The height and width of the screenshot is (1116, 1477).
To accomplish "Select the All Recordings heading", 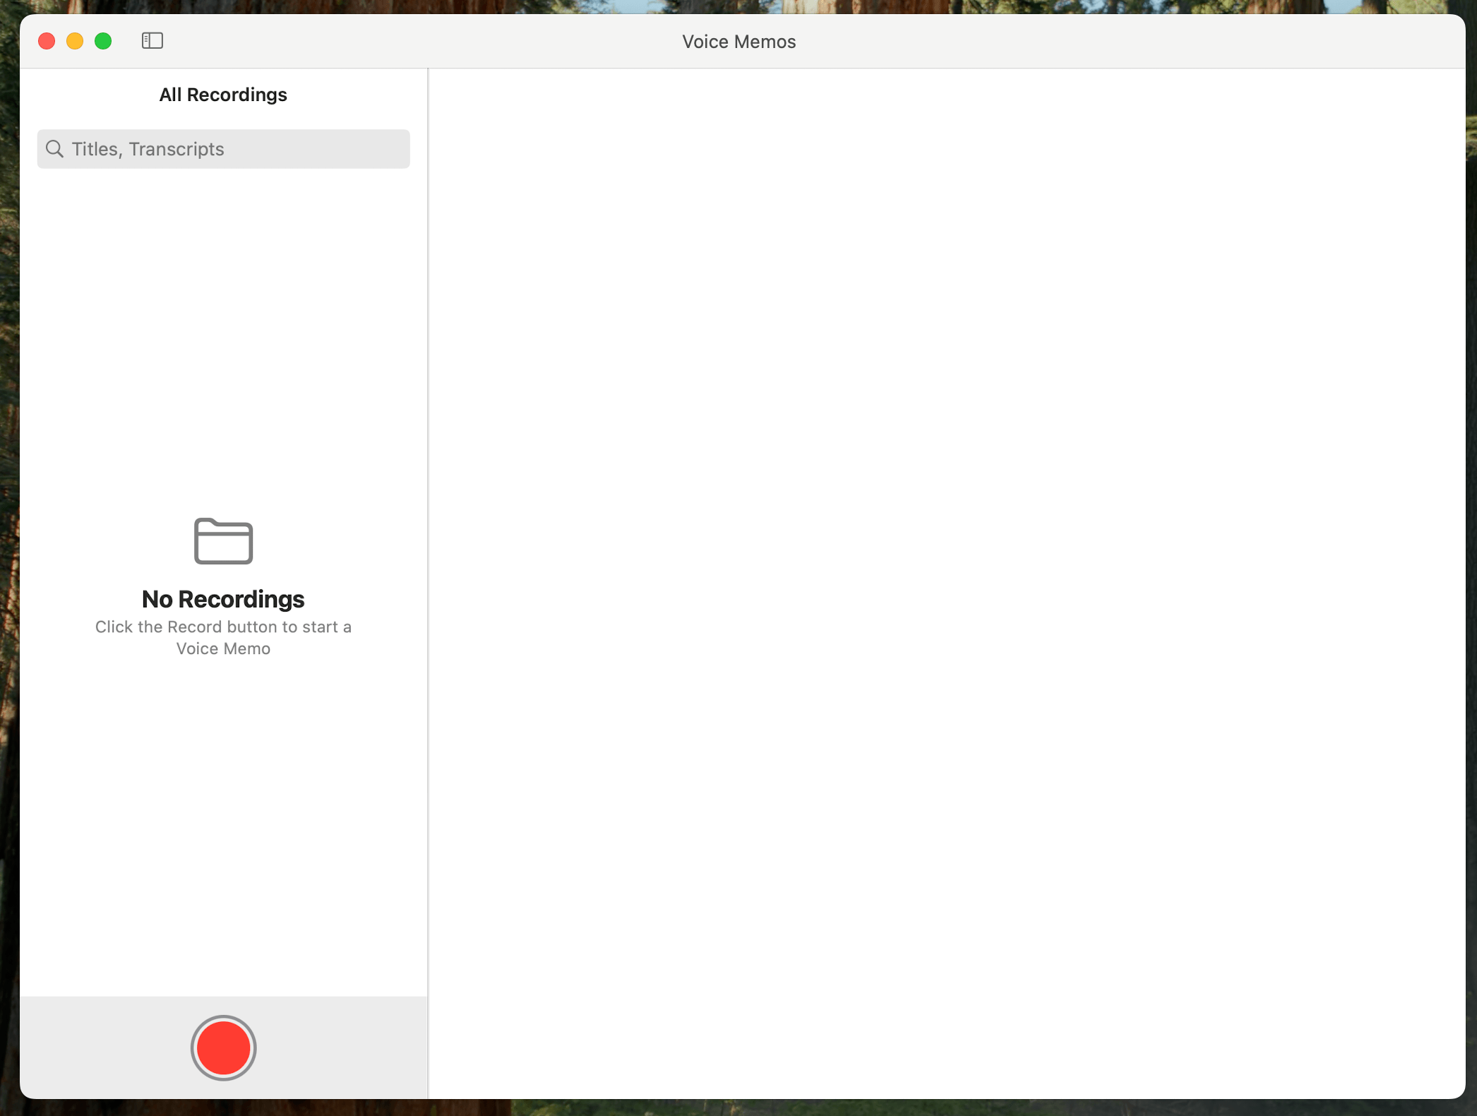I will point(223,94).
